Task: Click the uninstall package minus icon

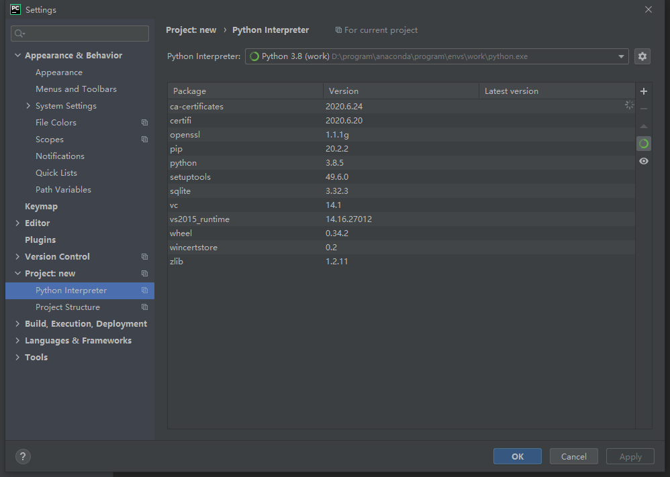Action: tap(644, 109)
